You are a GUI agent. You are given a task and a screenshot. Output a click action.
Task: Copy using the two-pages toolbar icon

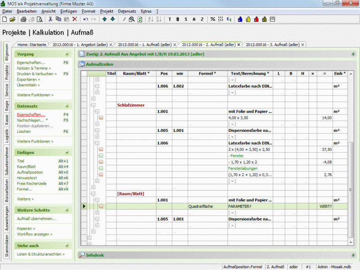click(x=58, y=19)
